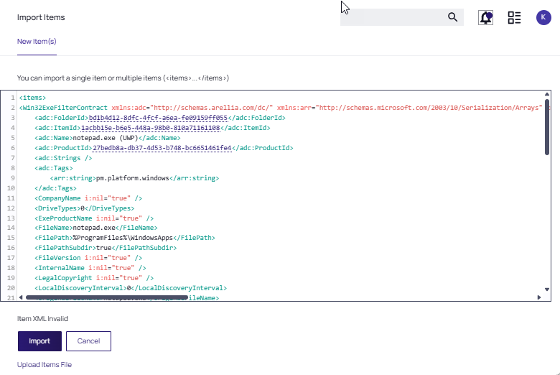This screenshot has height=375, width=560.
Task: Click the horizontal scrollbar left arrow
Action: click(x=22, y=297)
